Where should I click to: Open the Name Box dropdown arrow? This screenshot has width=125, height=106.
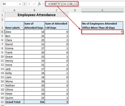tap(20, 4)
